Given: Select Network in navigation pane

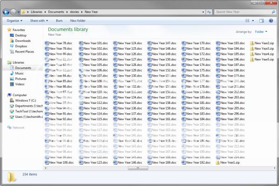Looking at the screenshot, I should (18, 128).
